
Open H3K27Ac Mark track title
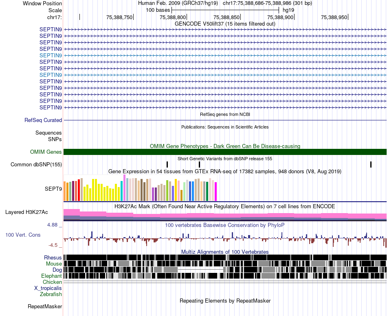tap(225, 206)
